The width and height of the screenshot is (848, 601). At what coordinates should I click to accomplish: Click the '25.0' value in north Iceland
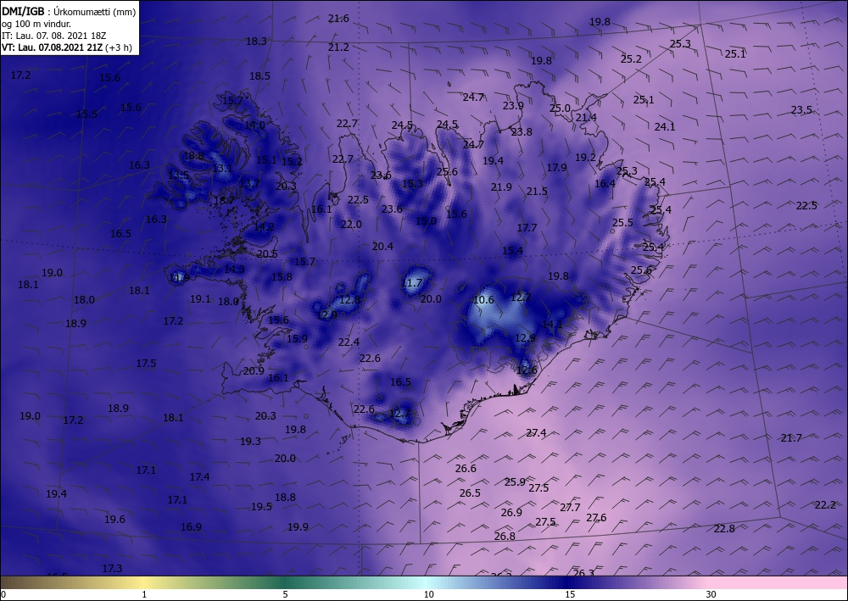click(x=560, y=109)
